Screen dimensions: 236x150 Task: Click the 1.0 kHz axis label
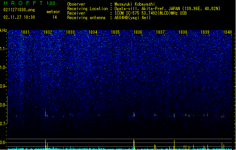point(3,67)
